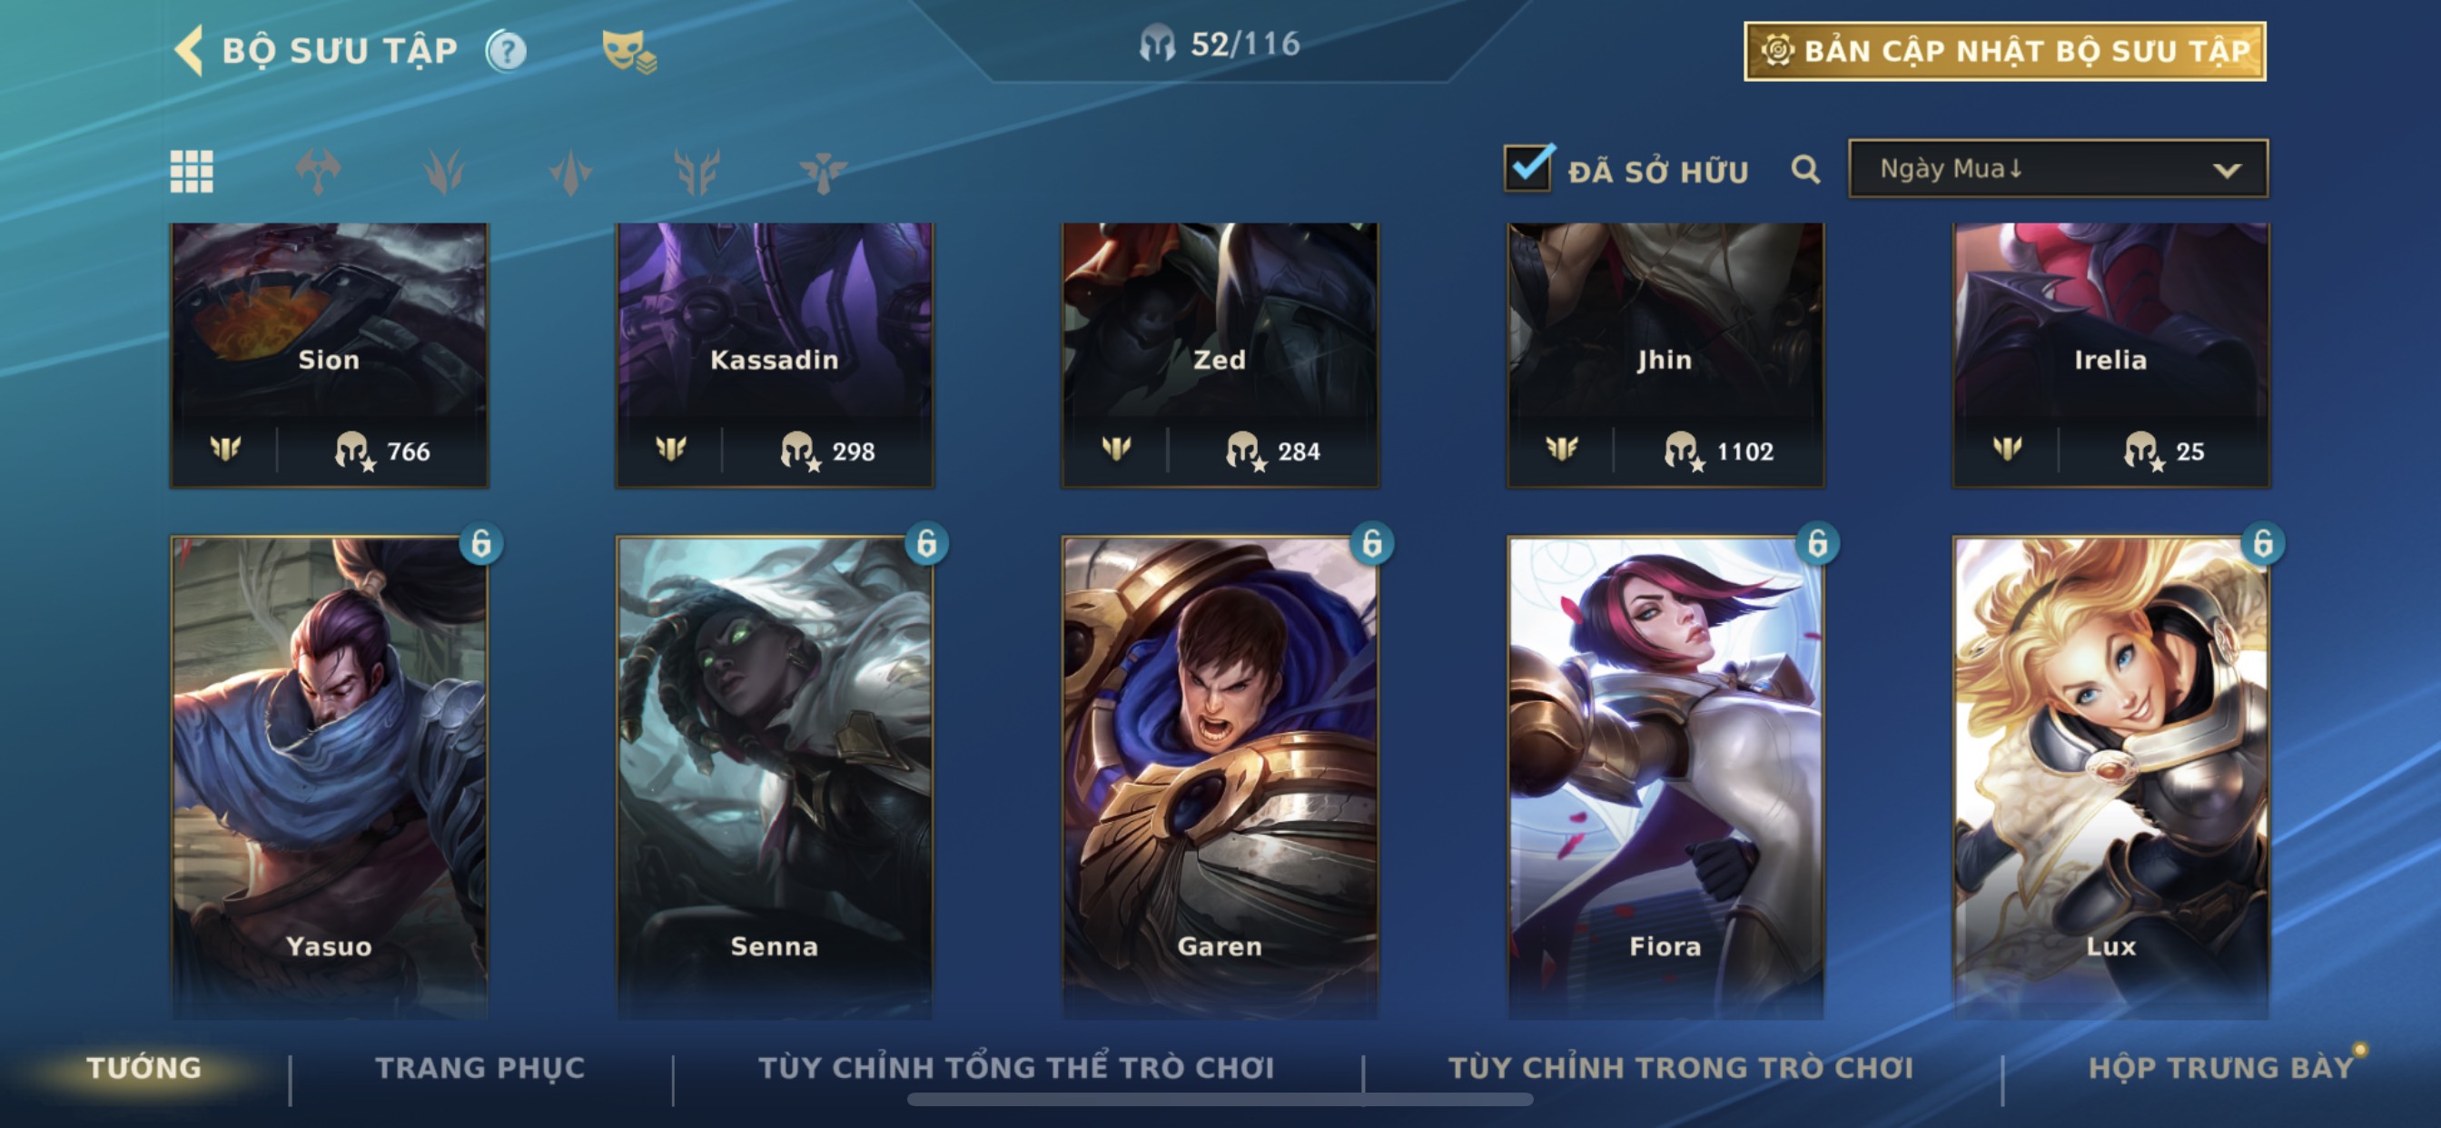Open the Jhin champion card
The width and height of the screenshot is (2441, 1128).
pyautogui.click(x=1665, y=355)
